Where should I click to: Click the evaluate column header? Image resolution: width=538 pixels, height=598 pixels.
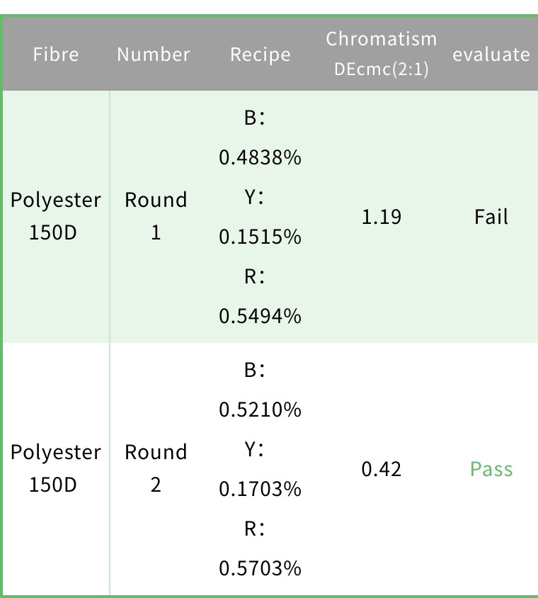pos(491,54)
